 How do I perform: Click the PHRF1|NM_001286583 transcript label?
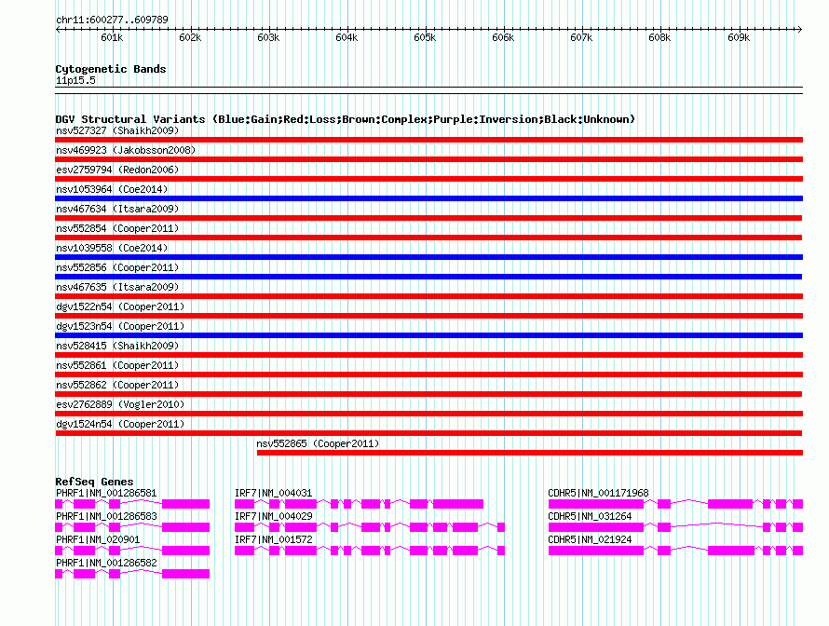click(x=106, y=516)
